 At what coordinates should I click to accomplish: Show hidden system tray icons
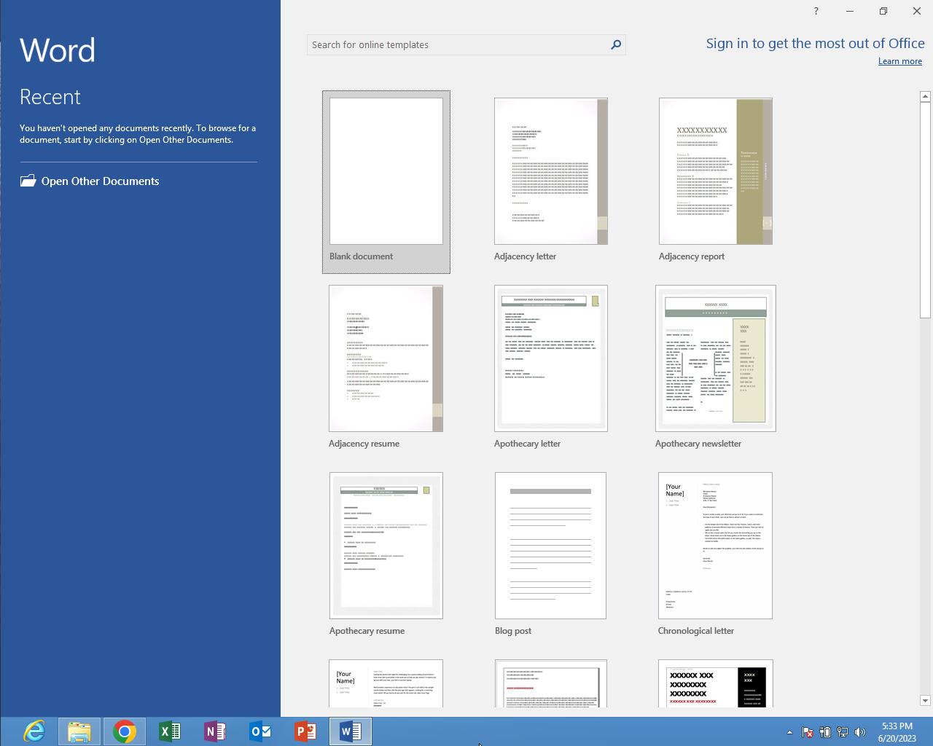789,732
